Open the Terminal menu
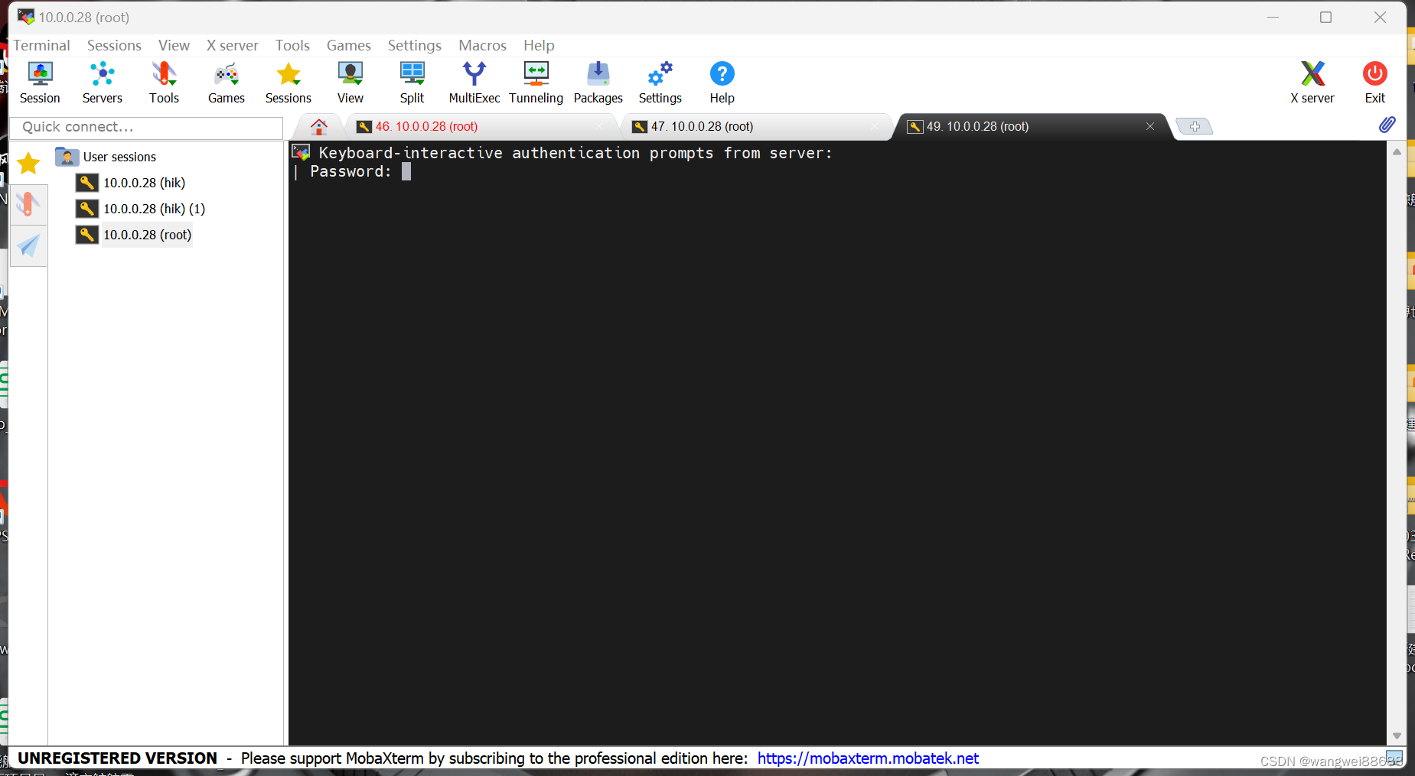 point(41,45)
